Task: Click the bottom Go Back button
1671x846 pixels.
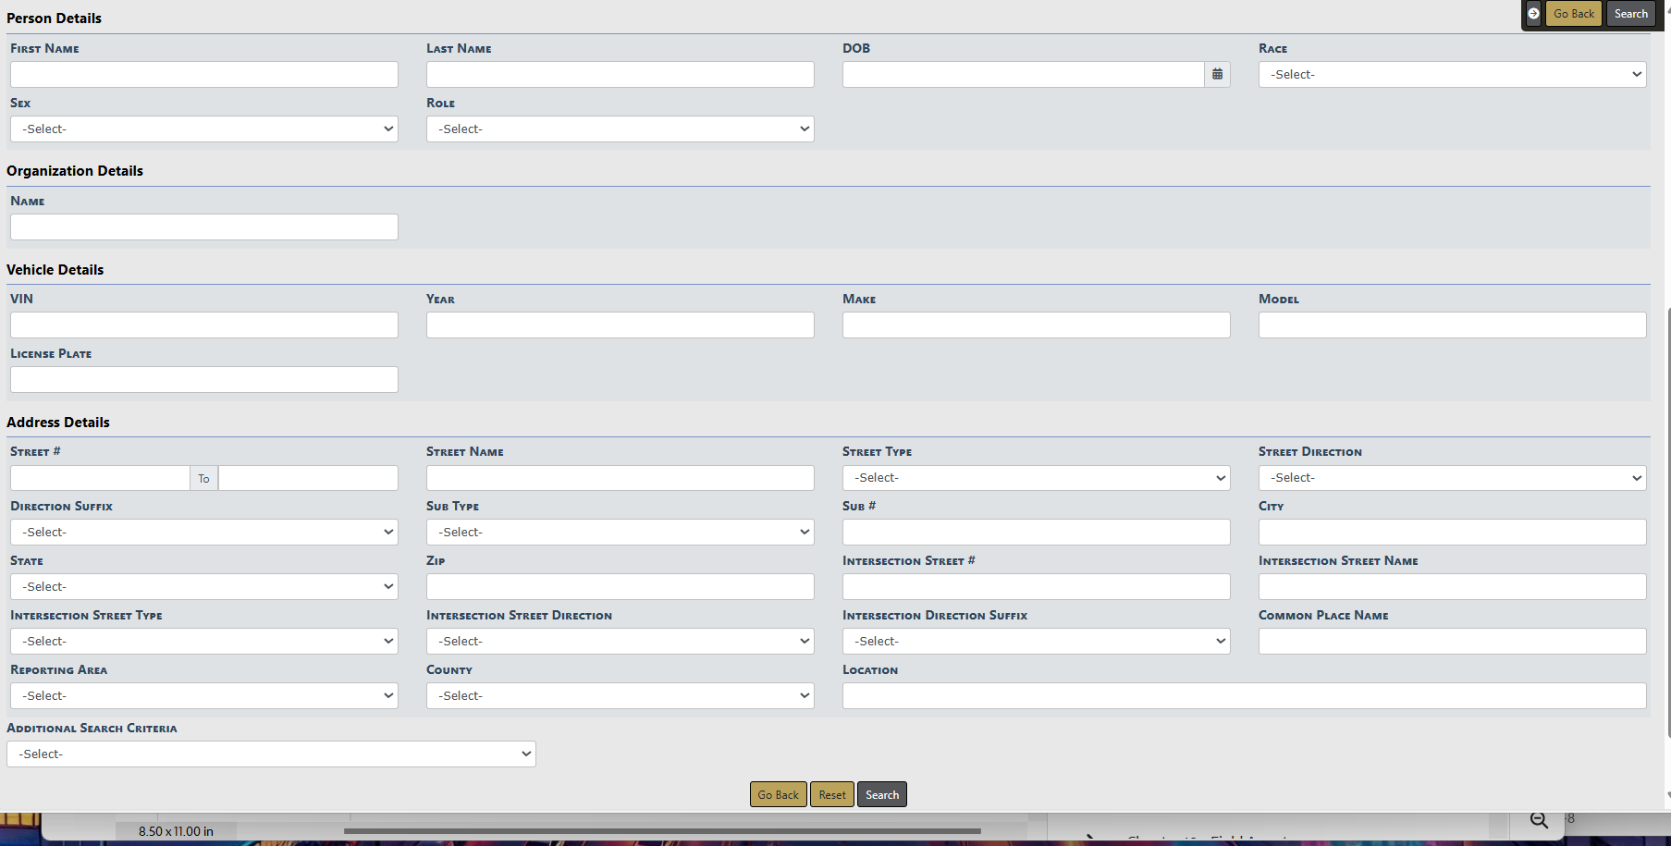Action: (778, 795)
